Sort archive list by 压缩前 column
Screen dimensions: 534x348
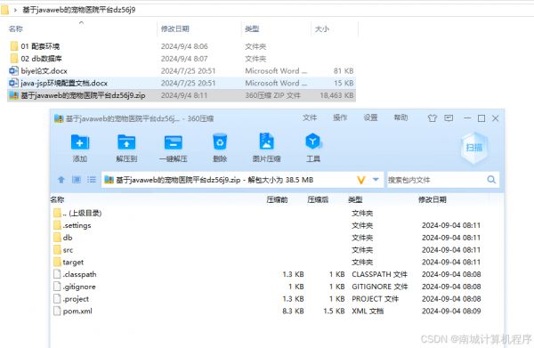(x=277, y=199)
